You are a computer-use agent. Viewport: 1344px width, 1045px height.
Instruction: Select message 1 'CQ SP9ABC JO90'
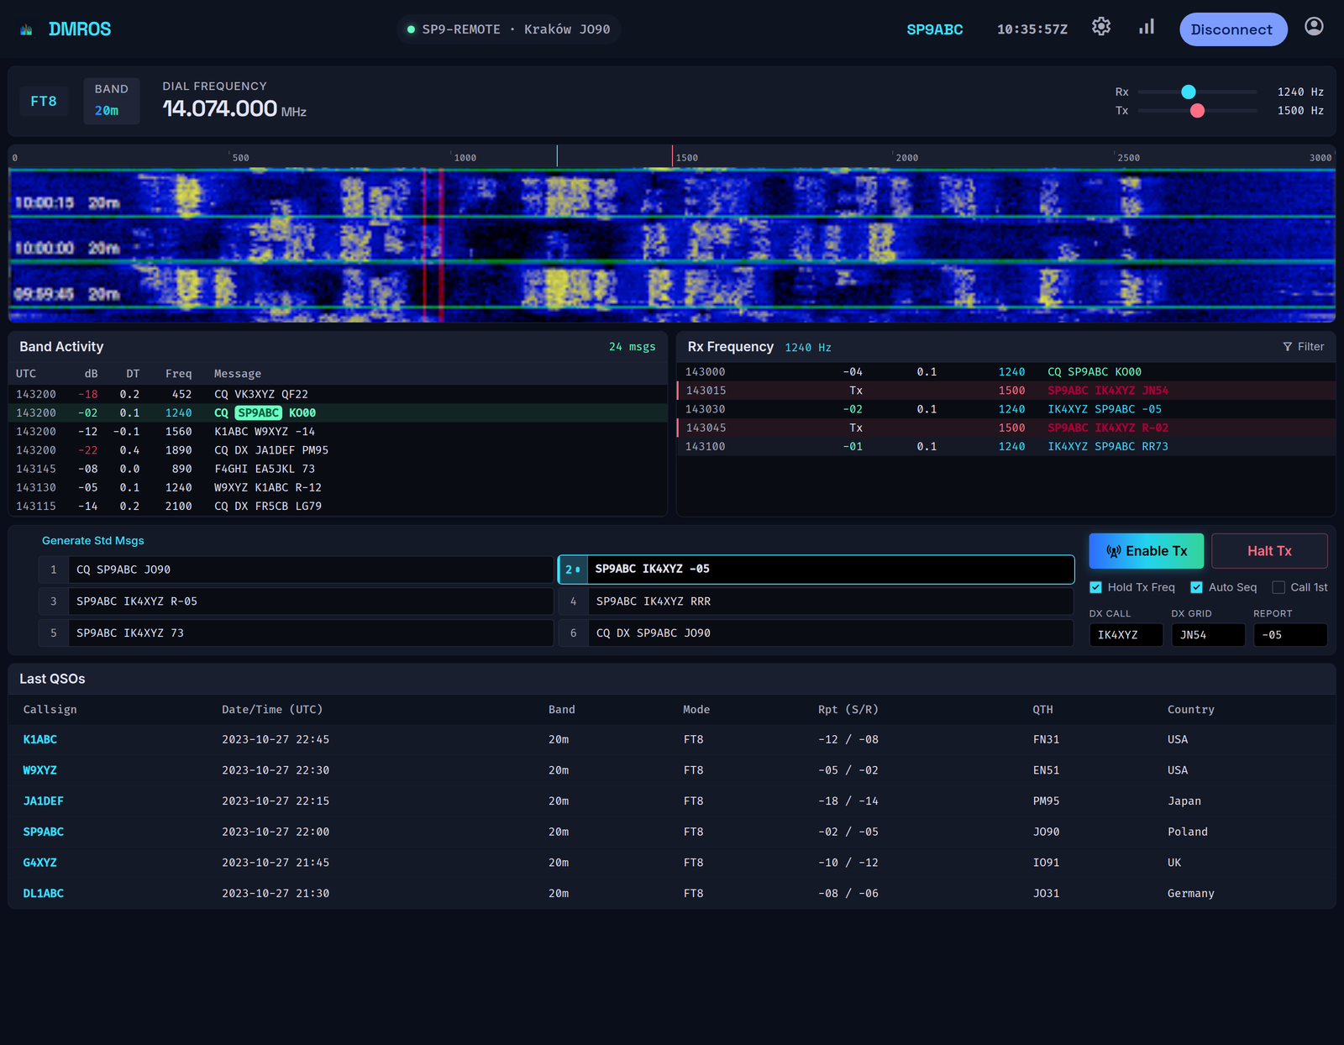tap(296, 570)
